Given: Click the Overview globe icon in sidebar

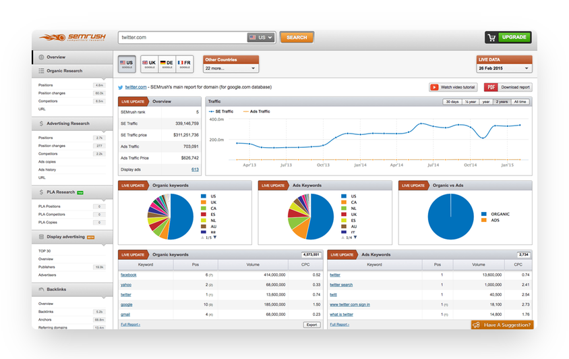Looking at the screenshot, I should click(x=41, y=57).
